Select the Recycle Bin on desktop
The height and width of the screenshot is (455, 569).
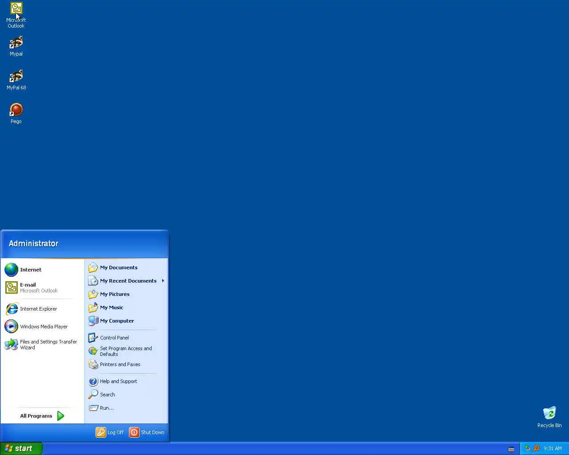(549, 417)
